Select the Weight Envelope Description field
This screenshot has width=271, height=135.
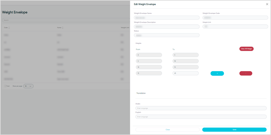click(x=167, y=26)
